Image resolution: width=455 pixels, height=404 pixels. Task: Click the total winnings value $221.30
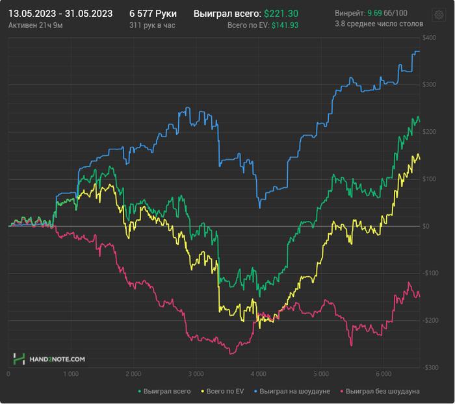click(x=281, y=14)
